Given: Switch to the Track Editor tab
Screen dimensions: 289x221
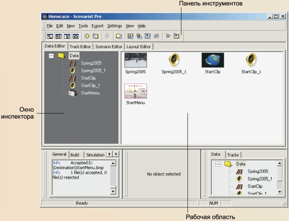Looking at the screenshot, I should point(80,47).
